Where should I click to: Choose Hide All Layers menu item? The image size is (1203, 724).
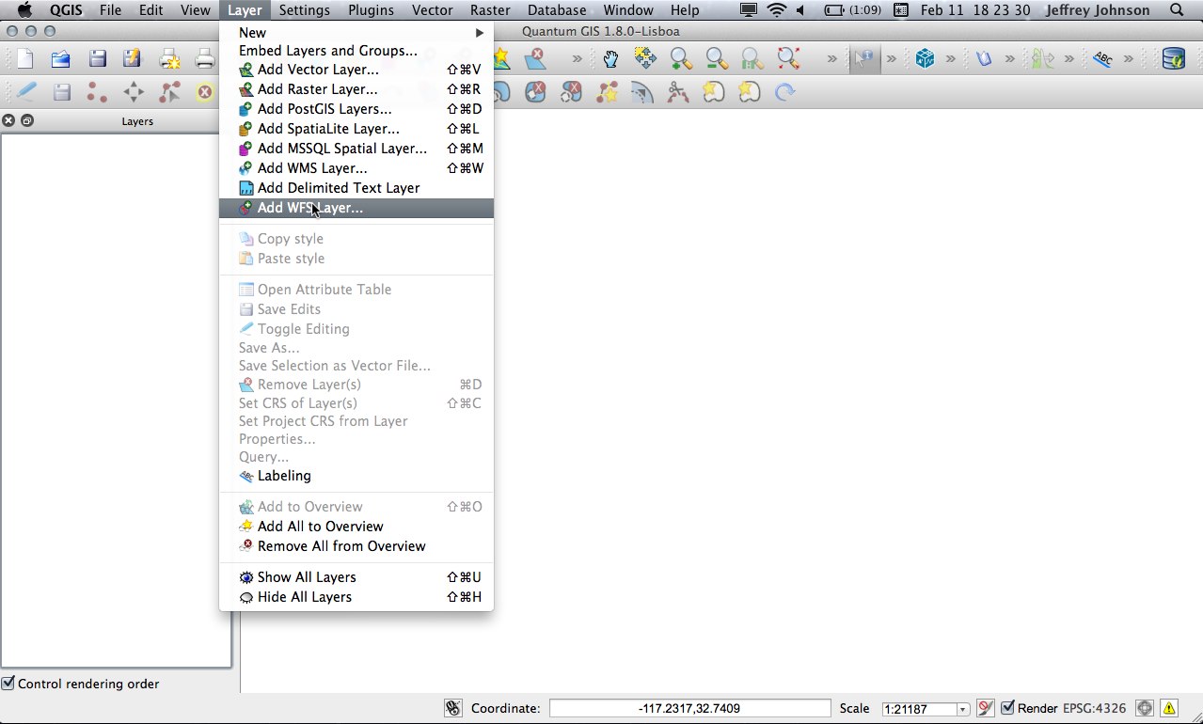coord(356,597)
